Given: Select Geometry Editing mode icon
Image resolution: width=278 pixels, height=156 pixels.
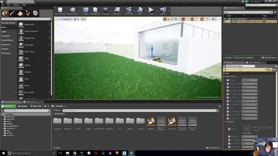Looking at the screenshot, I should [35, 13].
